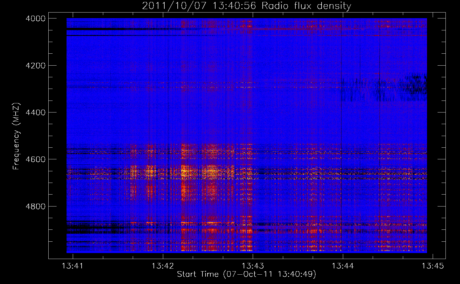
Task: Click the 4600 frequency tick label
Action: coord(36,159)
